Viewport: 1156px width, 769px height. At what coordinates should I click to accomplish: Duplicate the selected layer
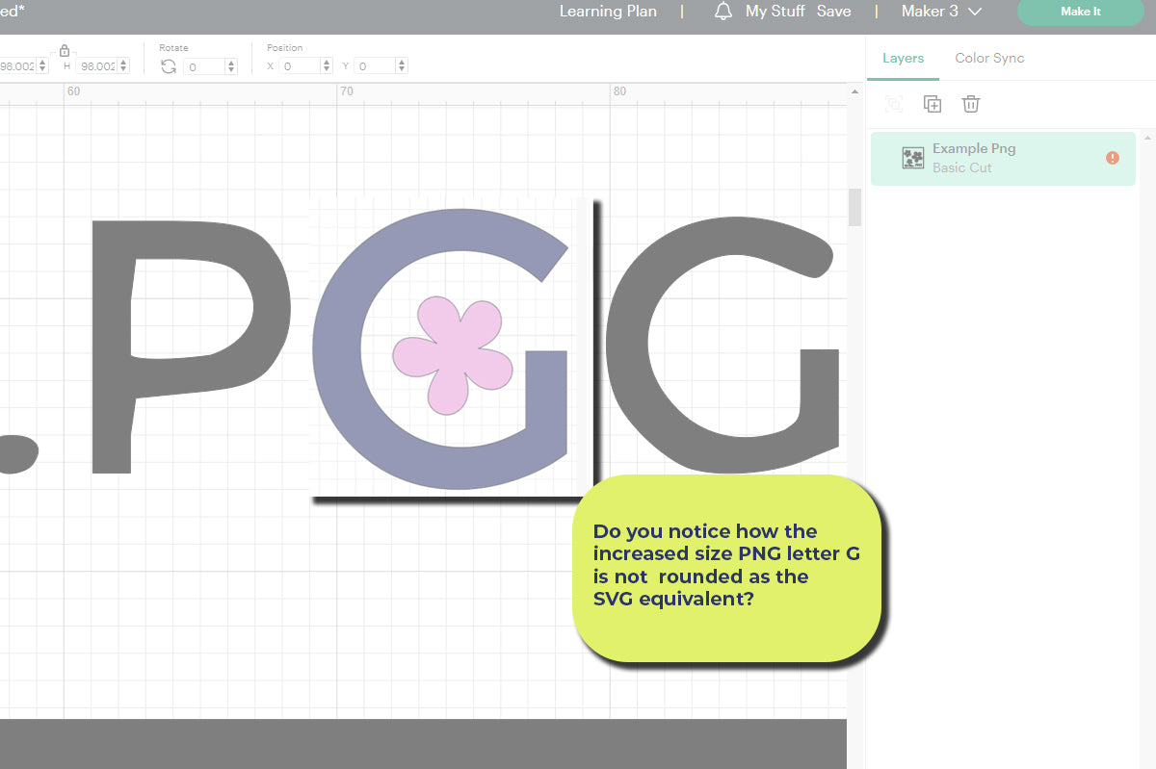tap(932, 104)
